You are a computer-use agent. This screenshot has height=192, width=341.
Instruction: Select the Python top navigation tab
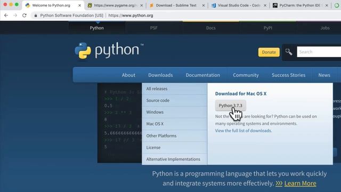pos(97,28)
